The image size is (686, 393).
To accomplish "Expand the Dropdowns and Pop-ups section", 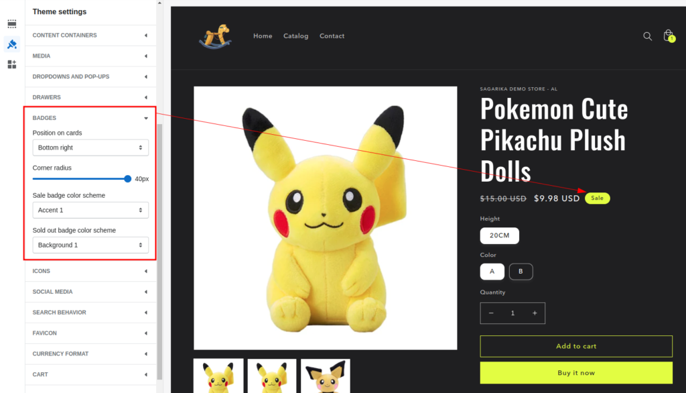I will click(x=90, y=76).
